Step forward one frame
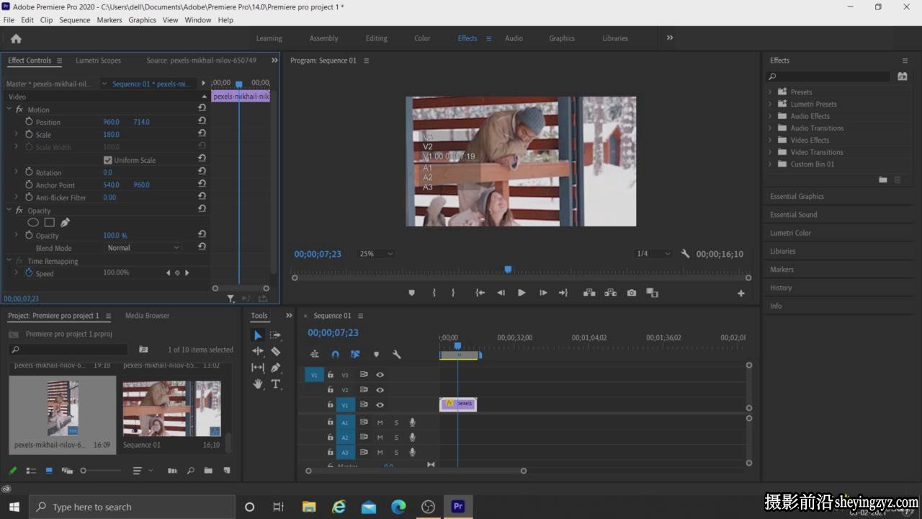The width and height of the screenshot is (922, 519). pyautogui.click(x=542, y=293)
